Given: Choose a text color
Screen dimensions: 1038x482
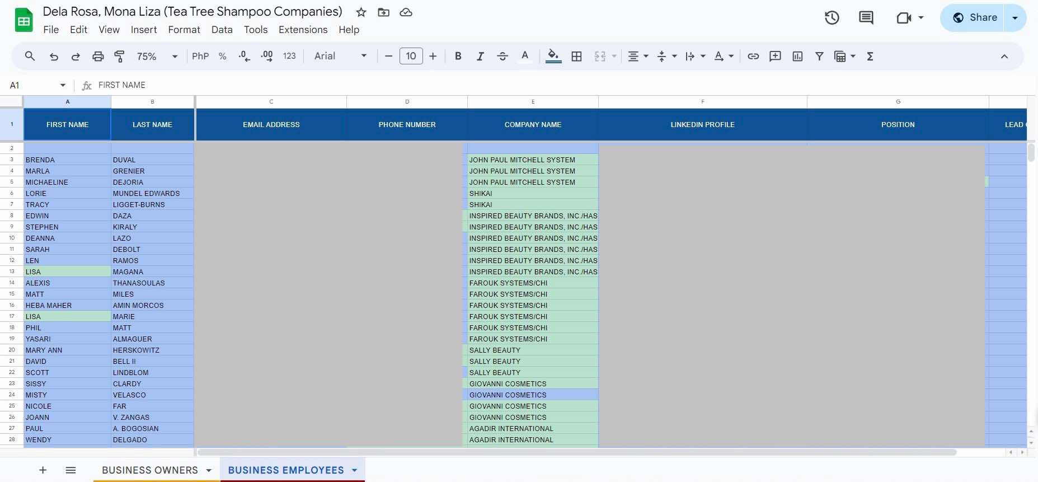Looking at the screenshot, I should (x=525, y=56).
